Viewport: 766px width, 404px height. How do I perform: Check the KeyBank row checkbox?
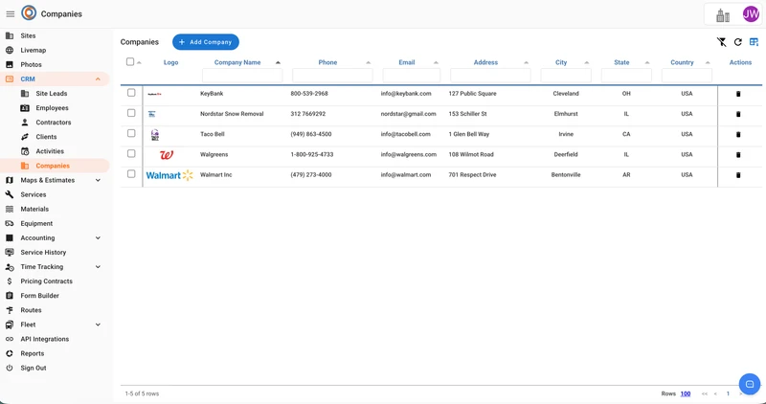click(131, 93)
